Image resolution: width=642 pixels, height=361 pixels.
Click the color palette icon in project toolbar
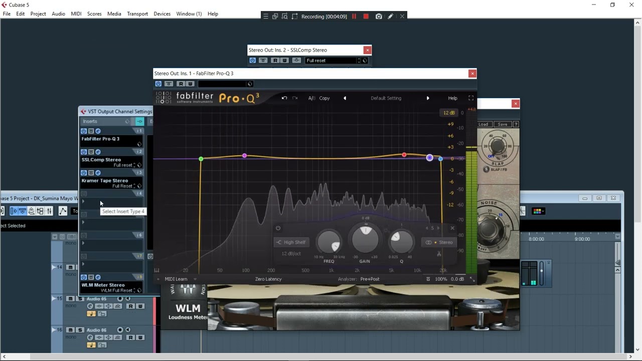pos(537,211)
